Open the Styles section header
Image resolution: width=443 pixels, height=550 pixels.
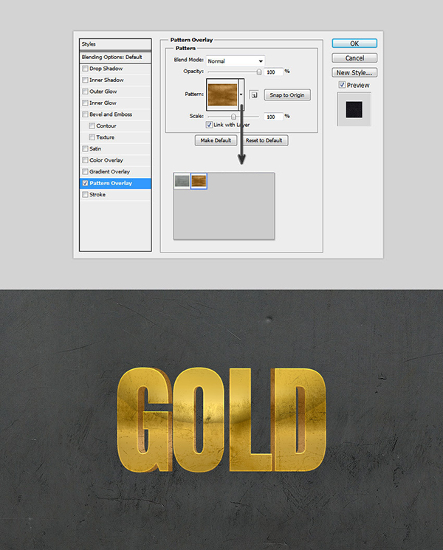coord(115,44)
